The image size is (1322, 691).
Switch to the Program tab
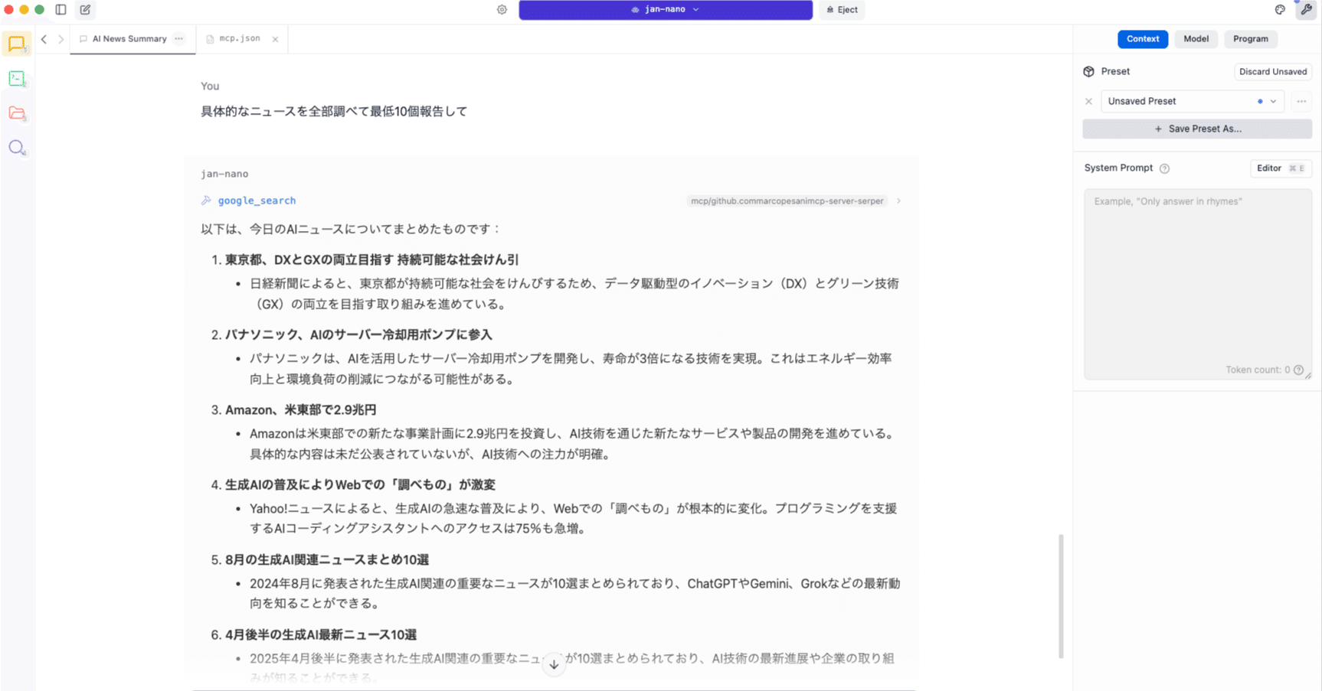pos(1250,38)
